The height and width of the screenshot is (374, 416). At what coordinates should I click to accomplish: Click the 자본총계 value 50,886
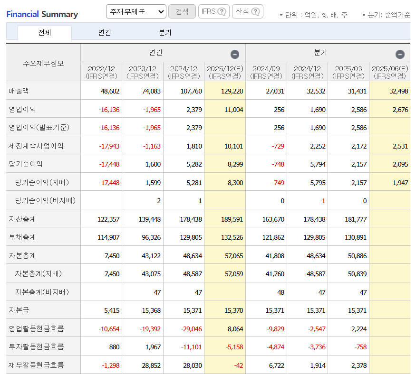pos(357,256)
